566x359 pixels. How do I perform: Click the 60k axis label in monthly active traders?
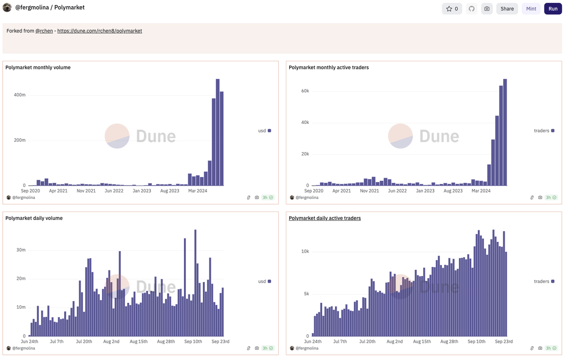coord(305,91)
